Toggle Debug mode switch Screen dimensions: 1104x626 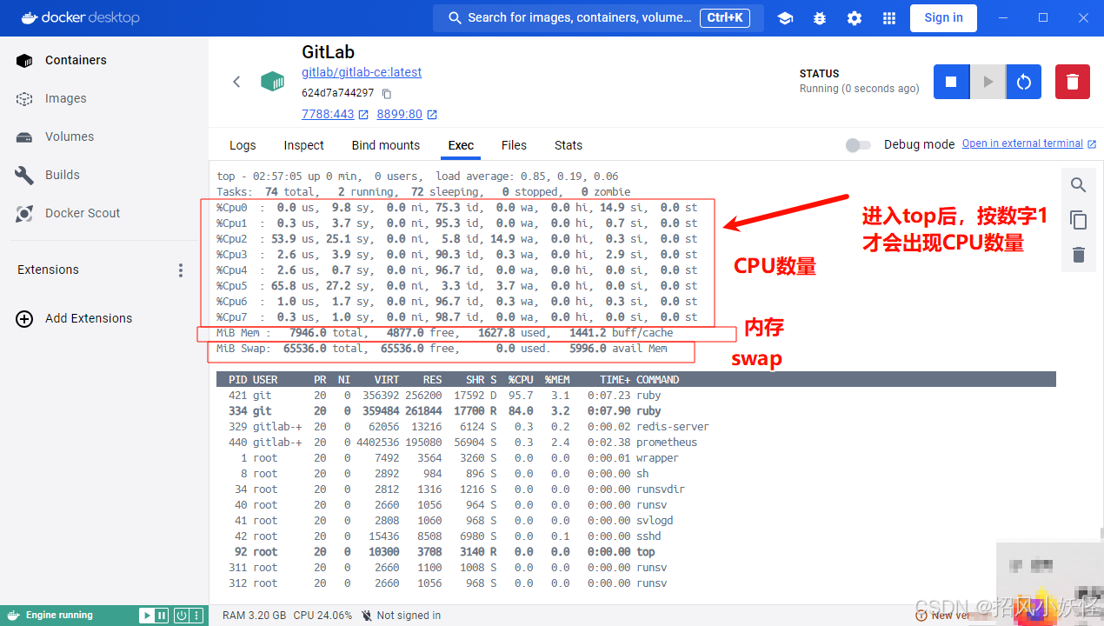(858, 145)
